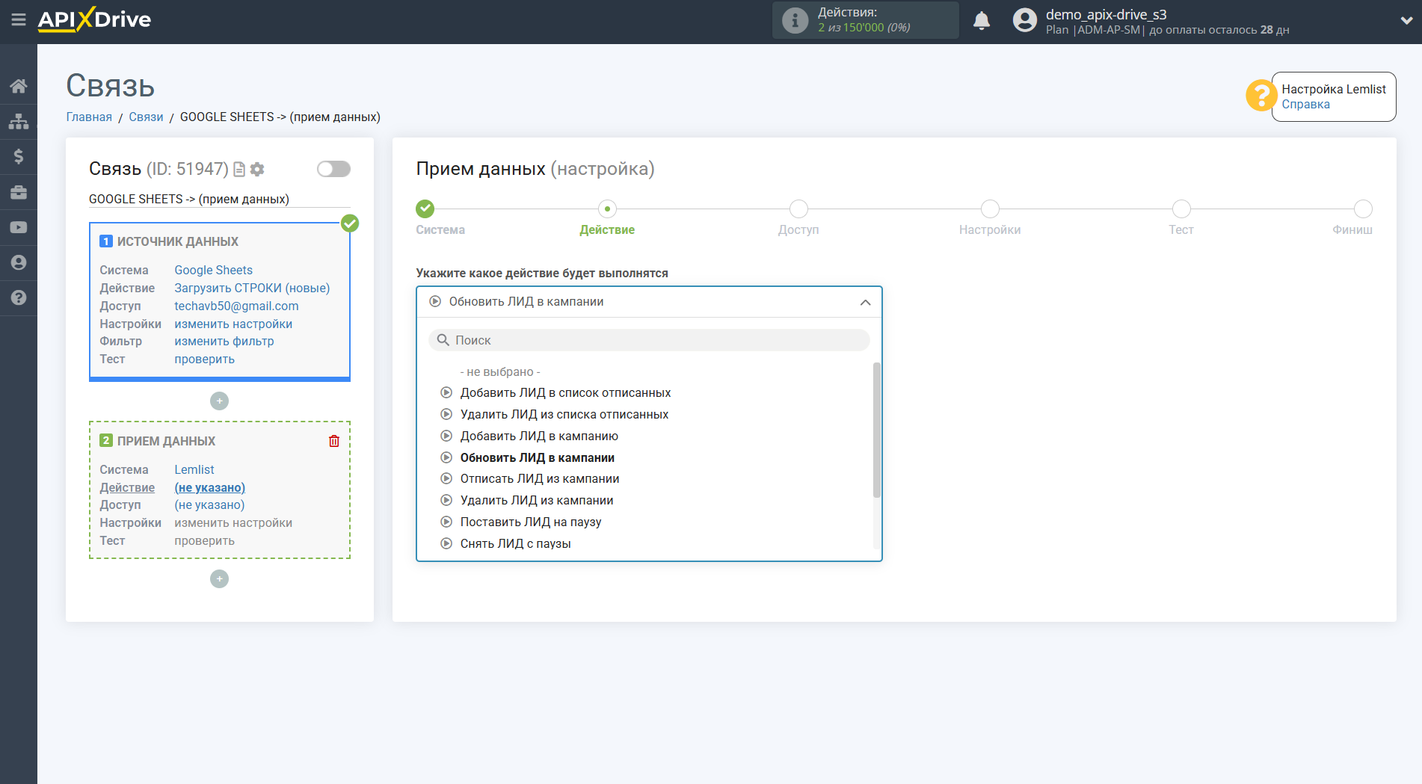The width and height of the screenshot is (1422, 784).
Task: Click the dropdown list scrollbar
Action: (877, 430)
